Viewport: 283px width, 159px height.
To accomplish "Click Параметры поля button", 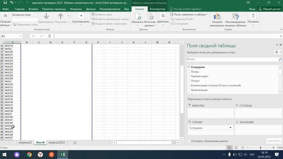I will [x=25, y=25].
